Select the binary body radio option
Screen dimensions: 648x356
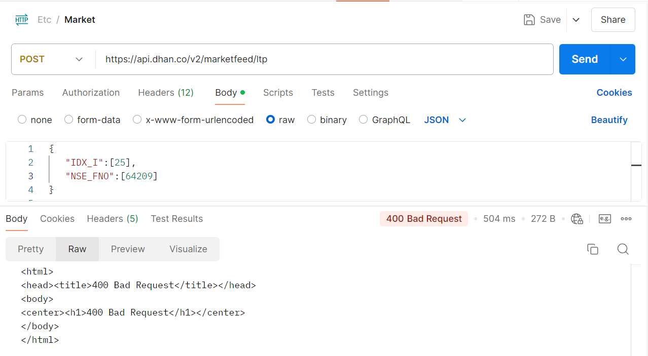311,120
